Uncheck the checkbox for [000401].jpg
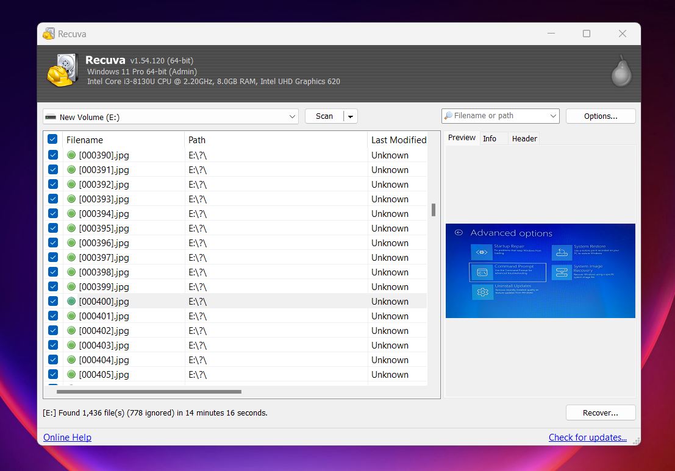This screenshot has width=675, height=471. coord(53,316)
